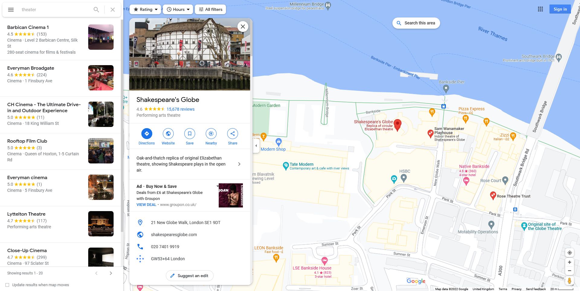The width and height of the screenshot is (580, 291).
Task: Show your location on map
Action: click(x=569, y=253)
